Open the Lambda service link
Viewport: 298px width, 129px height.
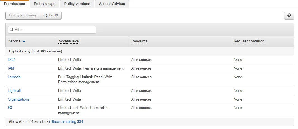click(x=14, y=77)
